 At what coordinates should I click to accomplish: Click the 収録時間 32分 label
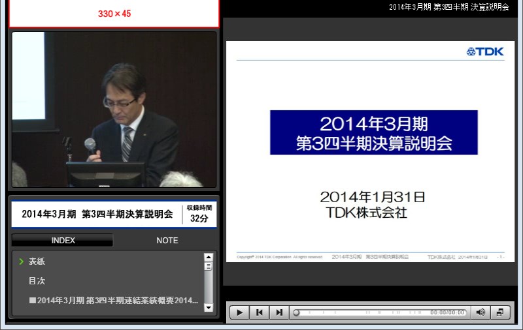tap(199, 213)
